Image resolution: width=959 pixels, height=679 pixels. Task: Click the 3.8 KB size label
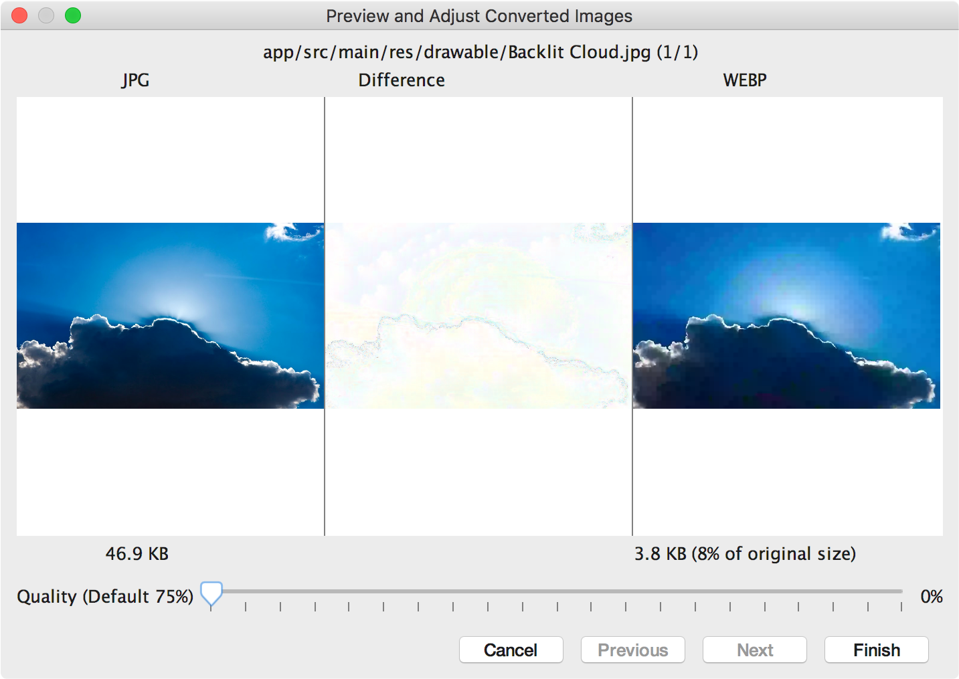[745, 554]
